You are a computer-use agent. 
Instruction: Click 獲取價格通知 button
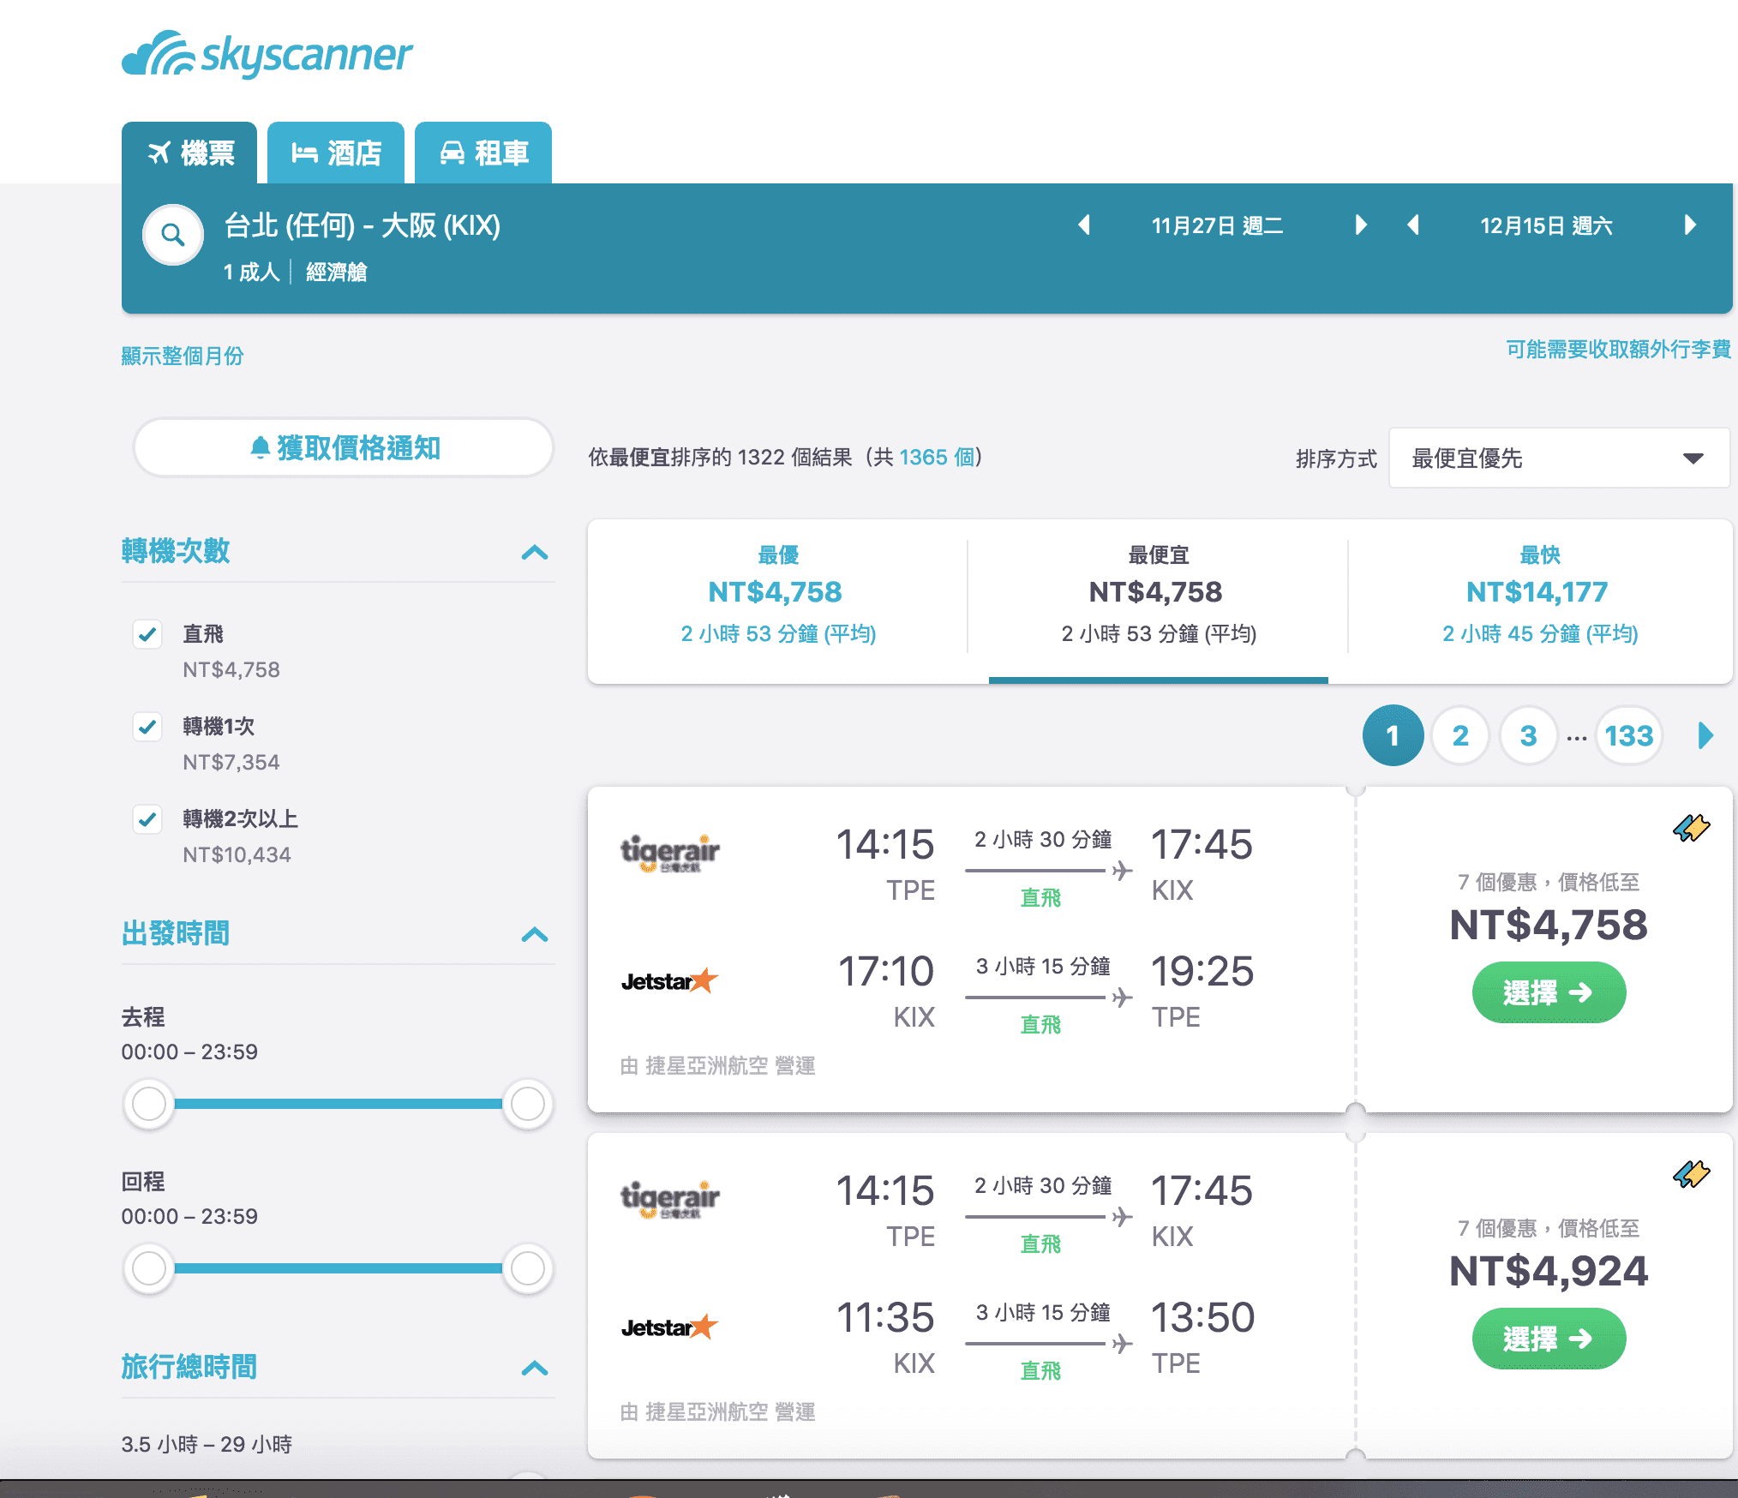pyautogui.click(x=344, y=447)
